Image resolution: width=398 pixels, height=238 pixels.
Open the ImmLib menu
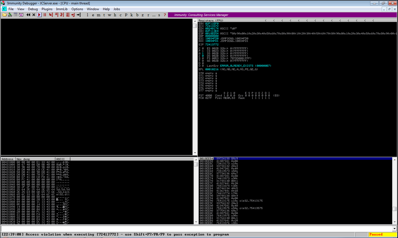point(62,9)
